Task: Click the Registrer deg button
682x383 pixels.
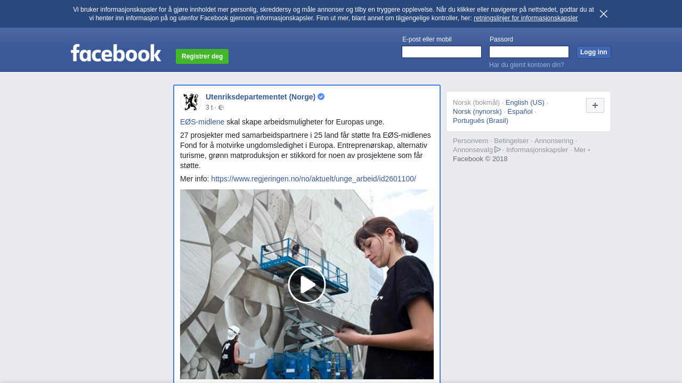Action: 202,56
